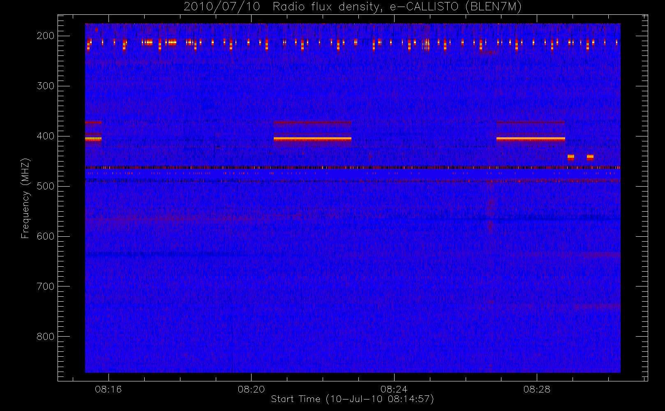Screen dimensions: 665x411
Task: Click the 700 frequency tick label
Action: 46,286
